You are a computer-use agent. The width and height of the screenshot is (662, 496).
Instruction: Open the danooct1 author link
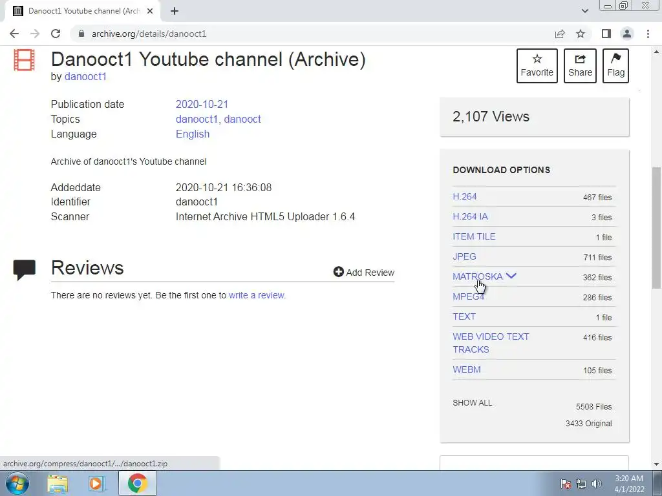(x=85, y=77)
